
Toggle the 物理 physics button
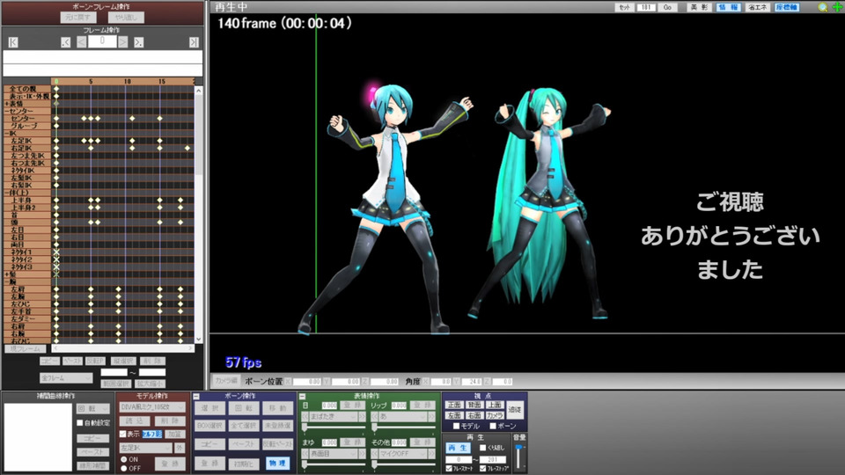coord(277,464)
